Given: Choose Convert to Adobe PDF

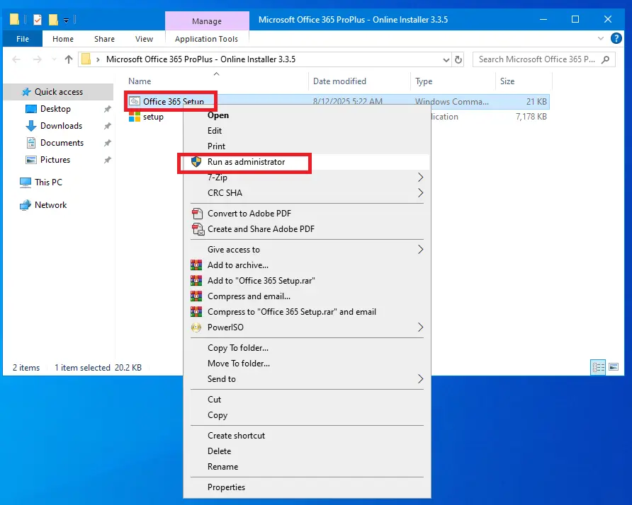Looking at the screenshot, I should point(307,214).
